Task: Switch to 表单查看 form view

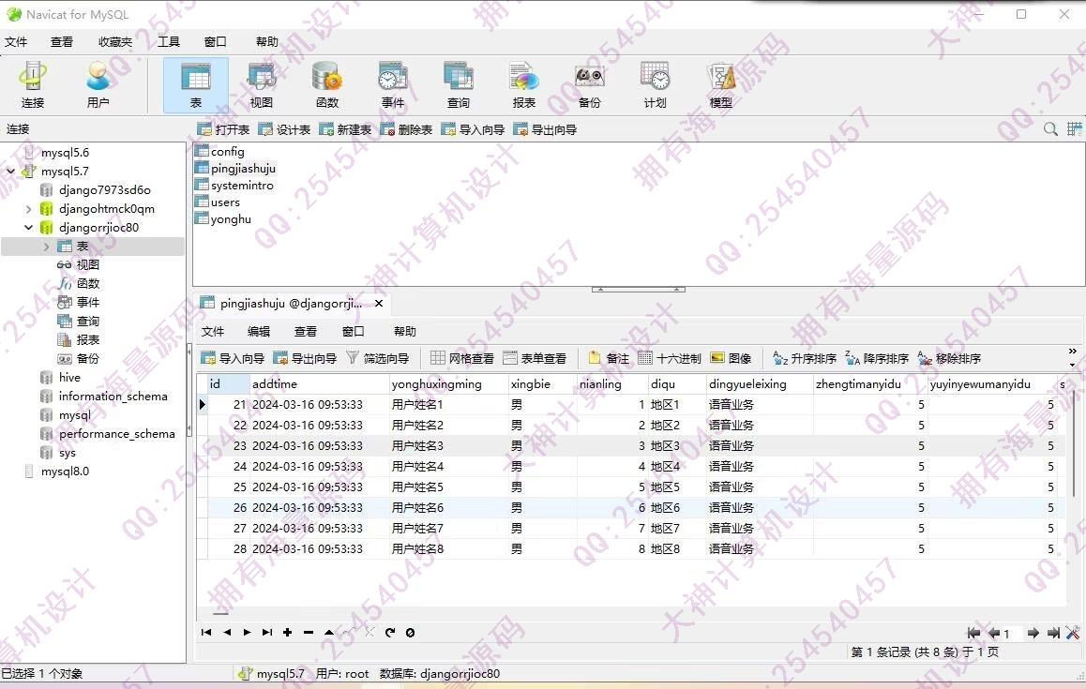Action: (534, 358)
